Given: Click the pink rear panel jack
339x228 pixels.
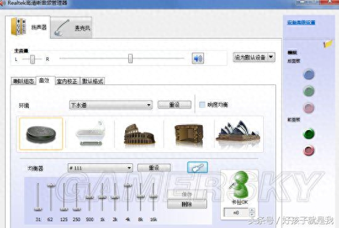Looking at the screenshot, I should (x=309, y=108).
